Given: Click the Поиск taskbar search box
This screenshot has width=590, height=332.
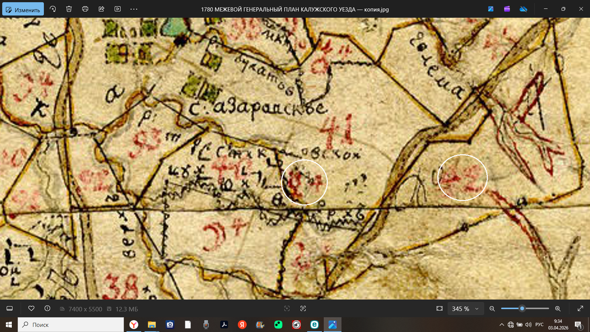Looking at the screenshot, I should 70,325.
